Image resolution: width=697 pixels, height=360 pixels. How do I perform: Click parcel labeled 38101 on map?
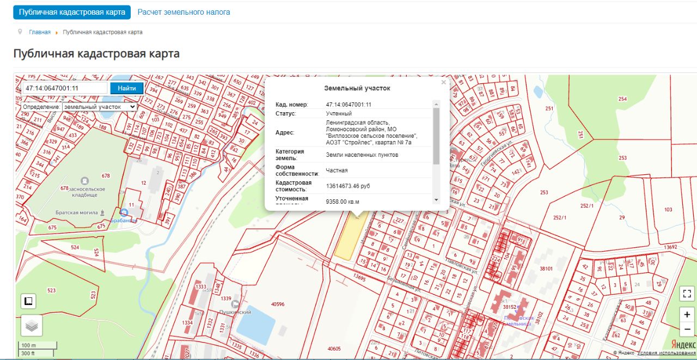pyautogui.click(x=546, y=269)
